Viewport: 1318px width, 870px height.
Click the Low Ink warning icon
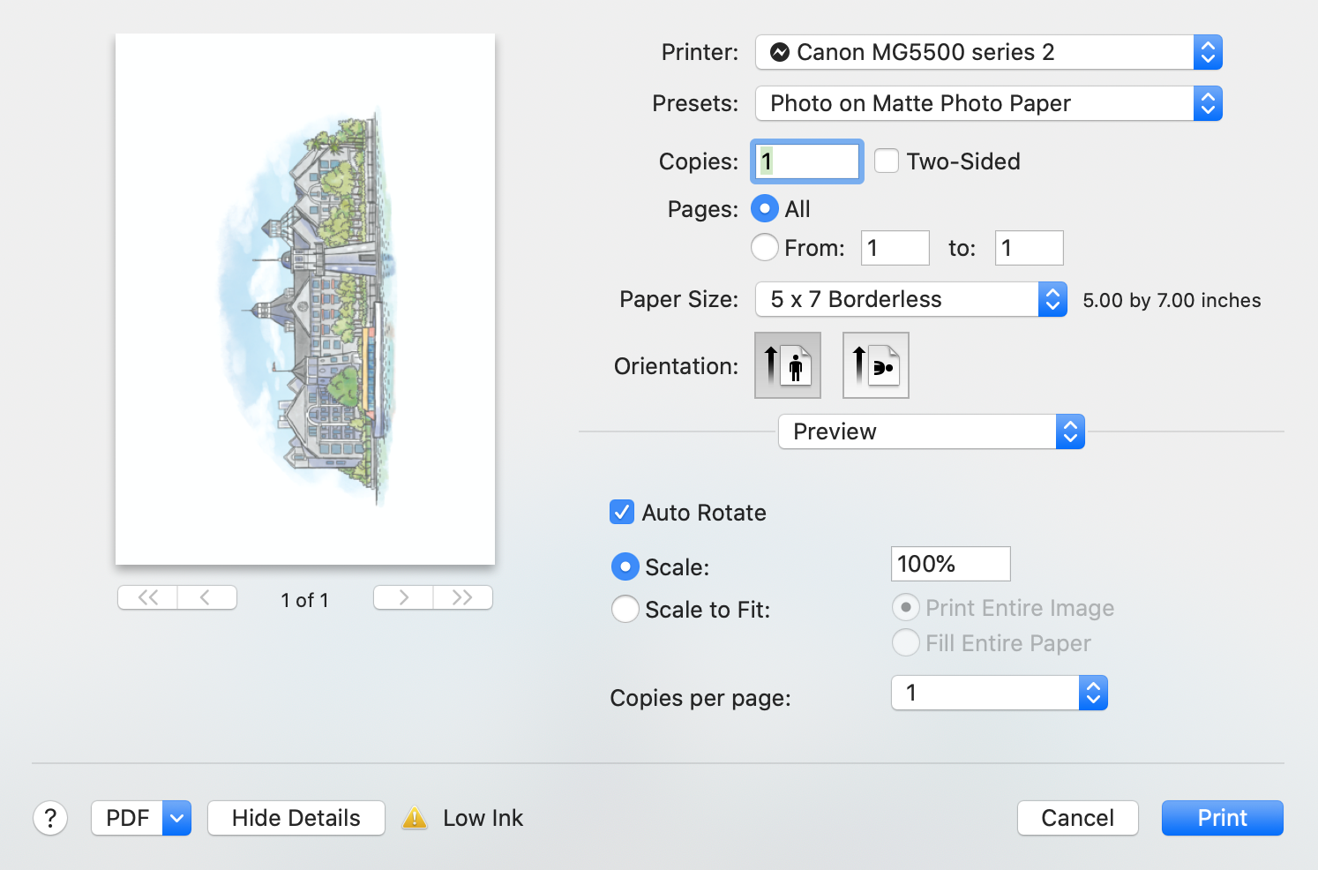pos(414,818)
